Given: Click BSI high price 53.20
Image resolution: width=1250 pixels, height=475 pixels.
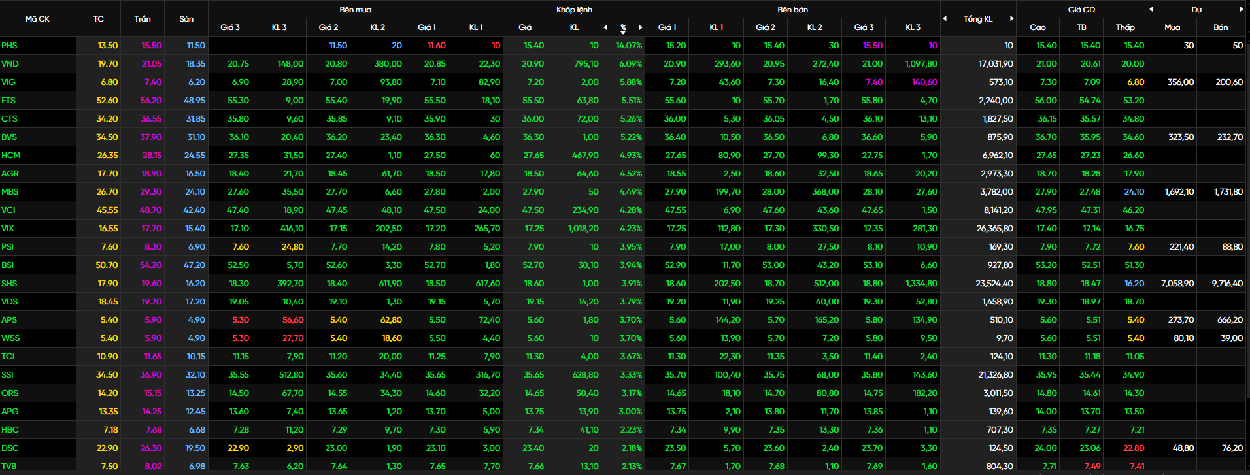Looking at the screenshot, I should tap(1046, 265).
